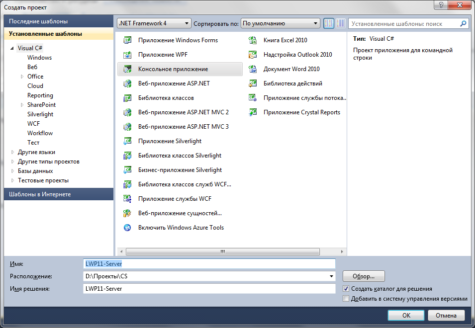The height and width of the screenshot is (328, 475).
Task: Select the Приложение службы WCF icon
Action: [x=127, y=199]
